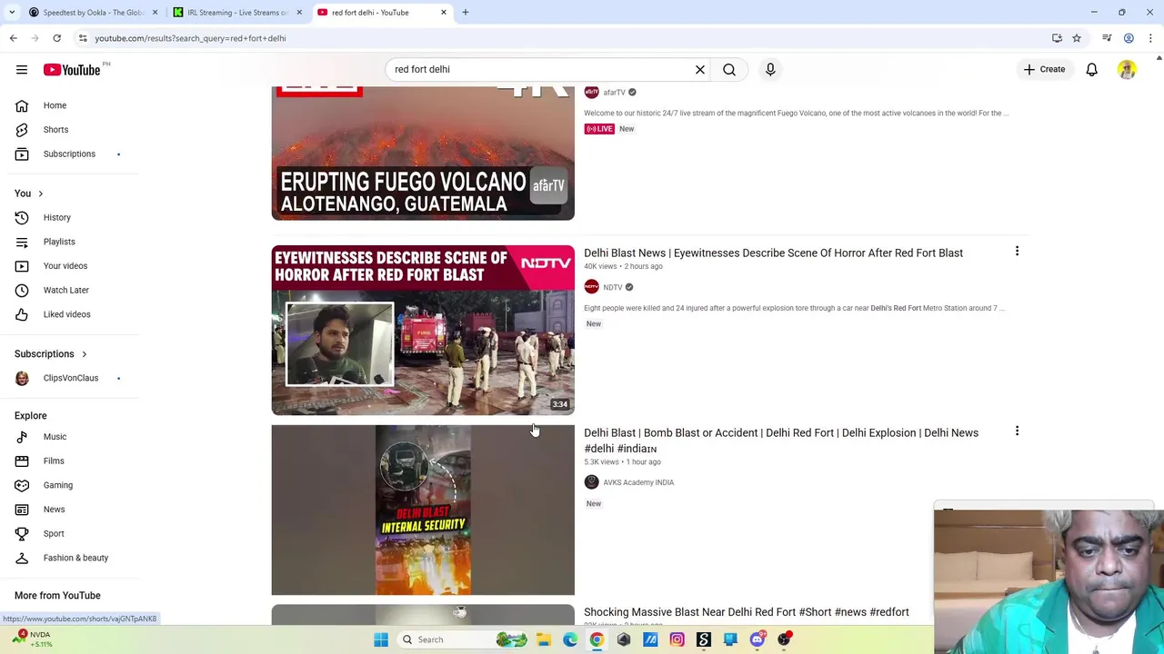Open the YouTube guide hamburger menu

[x=22, y=69]
